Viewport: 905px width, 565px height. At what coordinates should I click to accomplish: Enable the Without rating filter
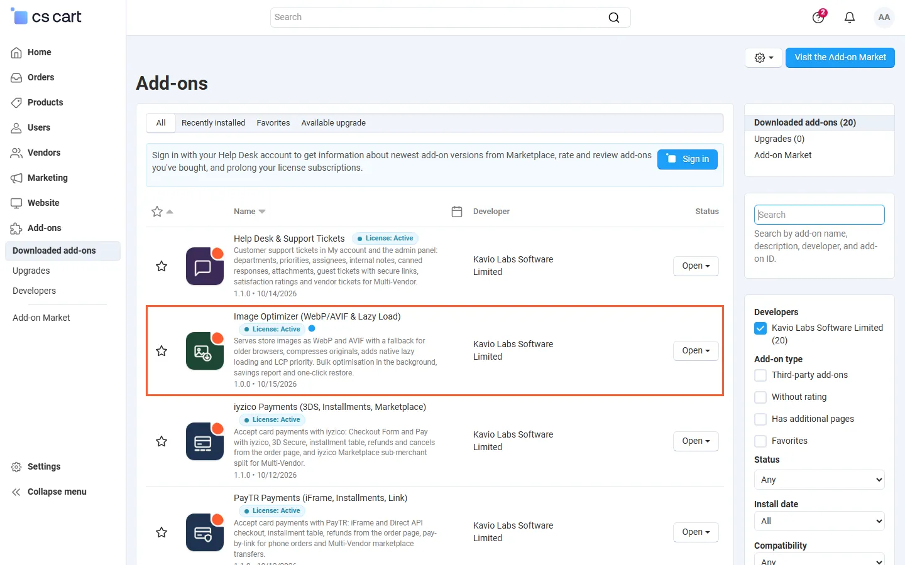point(760,397)
